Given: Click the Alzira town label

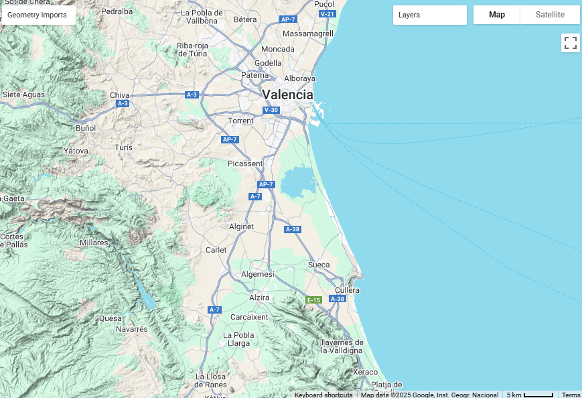Looking at the screenshot, I should click(259, 297).
